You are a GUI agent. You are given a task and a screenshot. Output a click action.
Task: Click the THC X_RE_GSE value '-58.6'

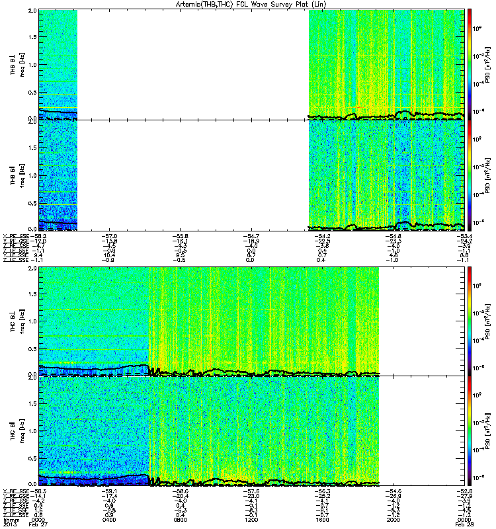(x=180, y=491)
